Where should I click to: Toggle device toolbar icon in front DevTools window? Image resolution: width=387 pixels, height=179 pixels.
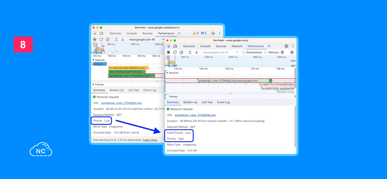point(175,46)
